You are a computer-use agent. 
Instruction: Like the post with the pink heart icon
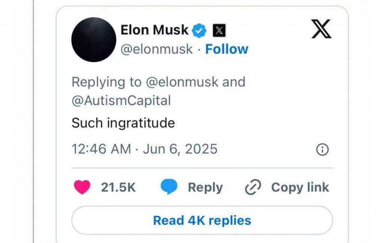pyautogui.click(x=82, y=187)
